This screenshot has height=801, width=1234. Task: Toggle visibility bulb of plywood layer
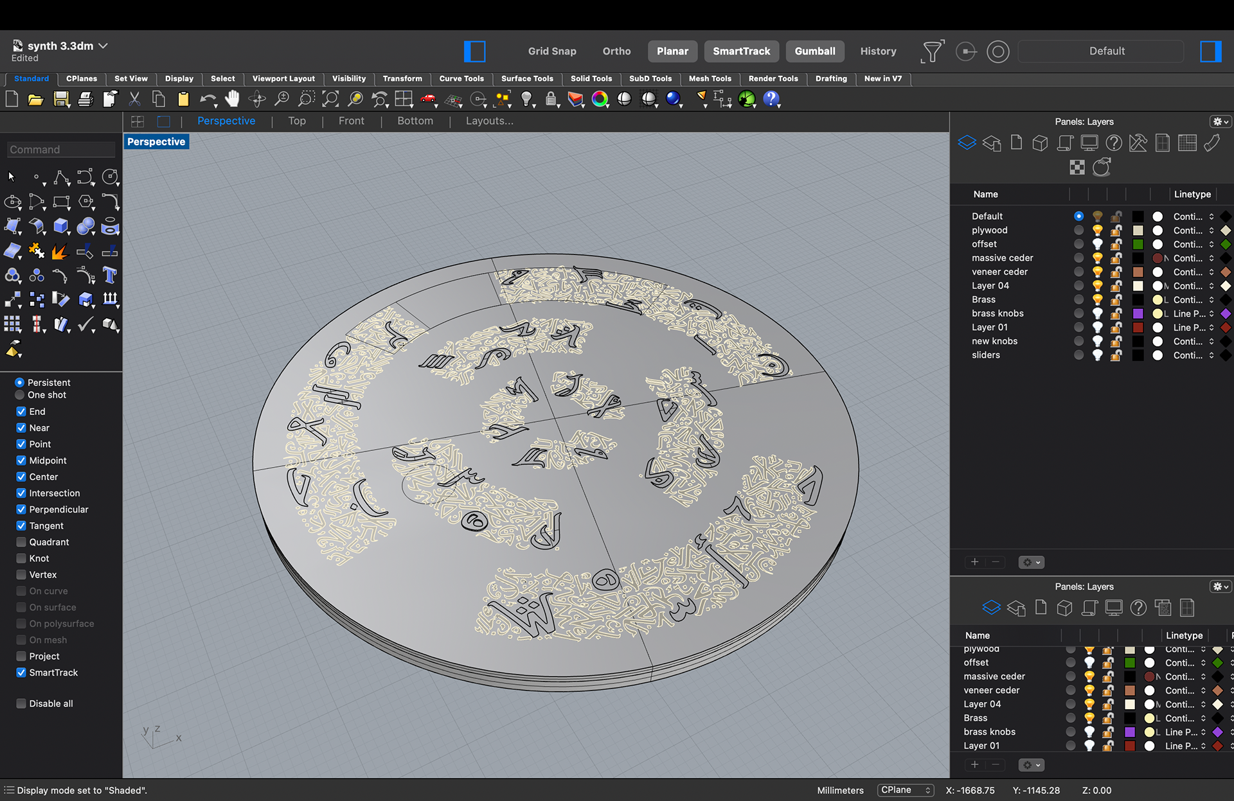(1098, 230)
